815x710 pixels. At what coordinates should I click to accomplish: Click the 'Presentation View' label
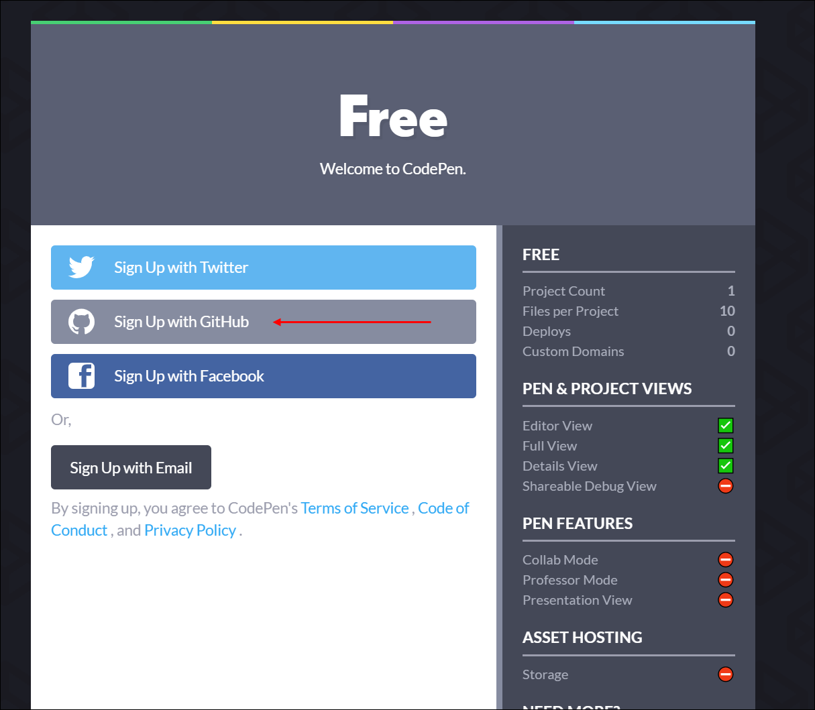[x=577, y=600]
